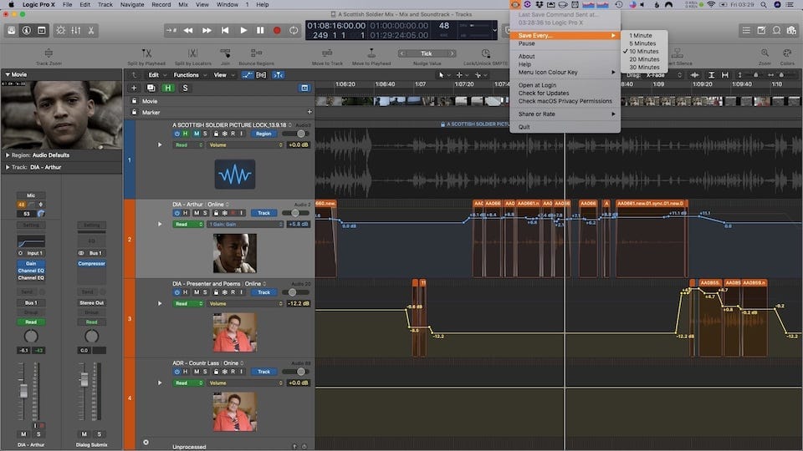Select 30 Minutes in the save submenu
This screenshot has height=451, width=803.
tap(644, 67)
